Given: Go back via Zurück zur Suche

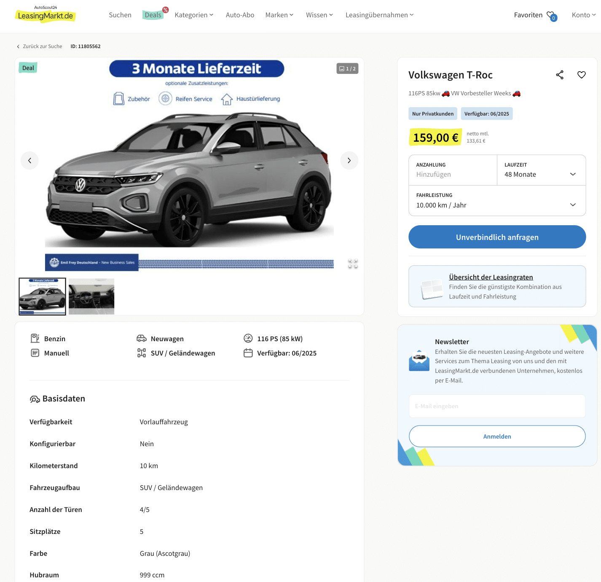Looking at the screenshot, I should pyautogui.click(x=40, y=46).
